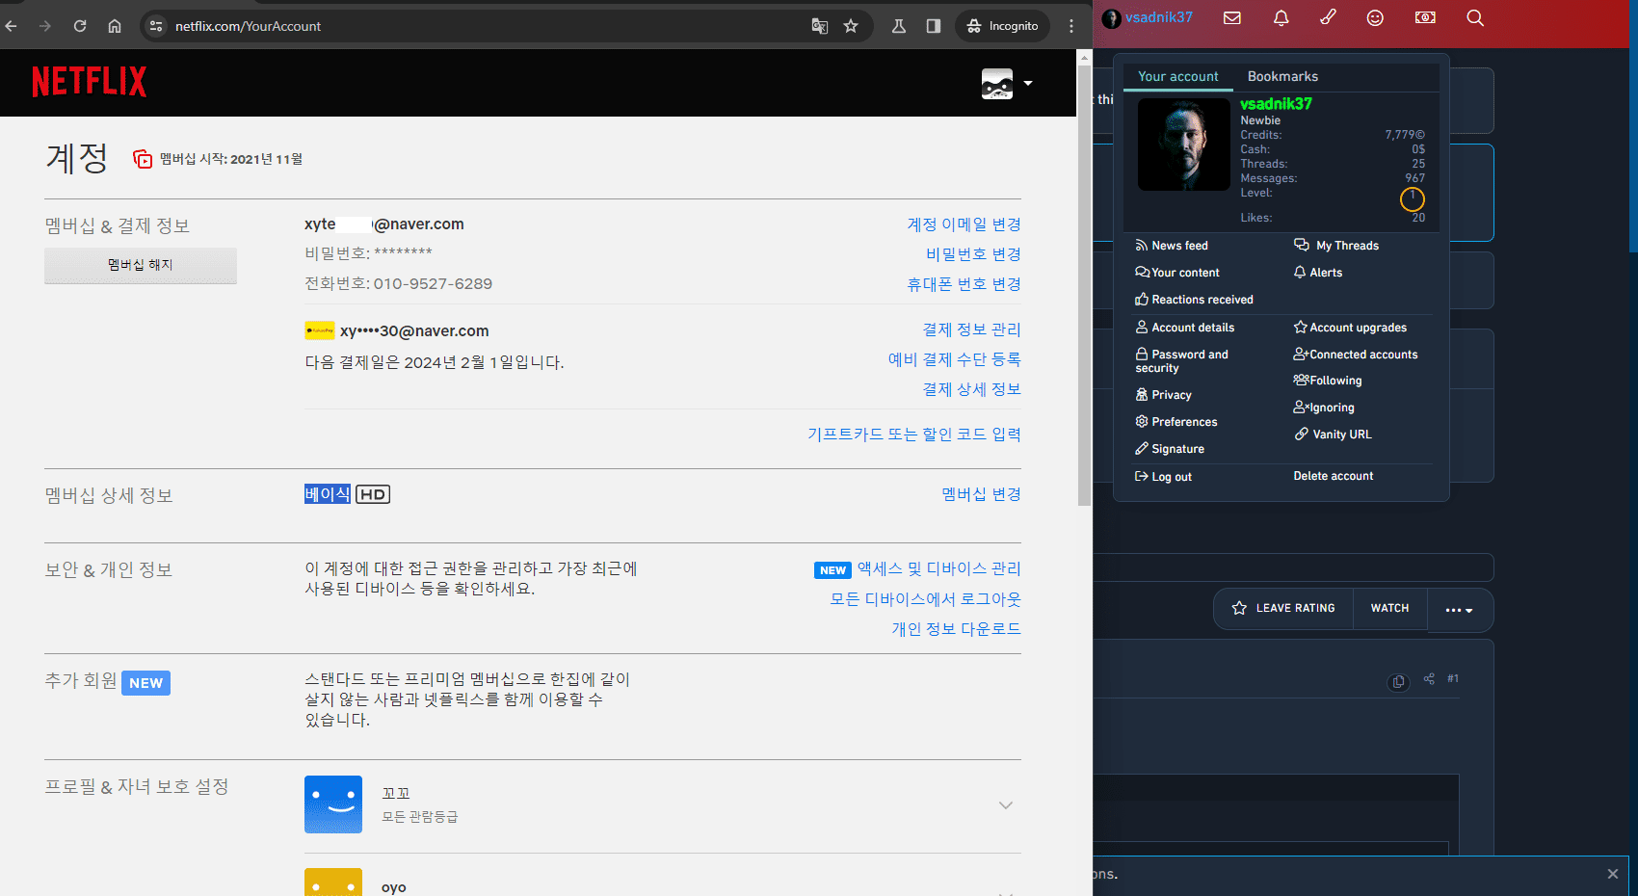Open Reactions received entry
The width and height of the screenshot is (1638, 896).
(x=1194, y=300)
